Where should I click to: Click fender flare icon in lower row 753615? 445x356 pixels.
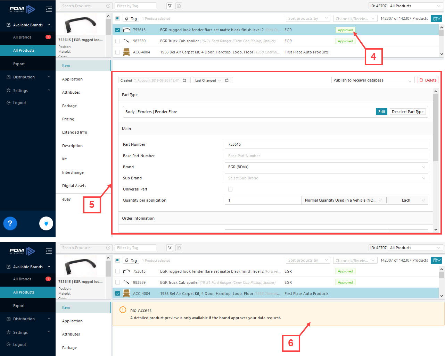point(126,271)
